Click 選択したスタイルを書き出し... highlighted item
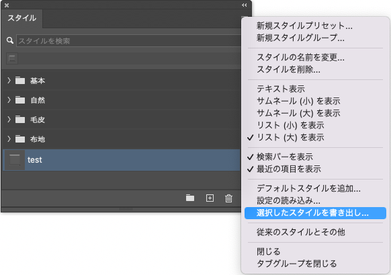 [315, 213]
